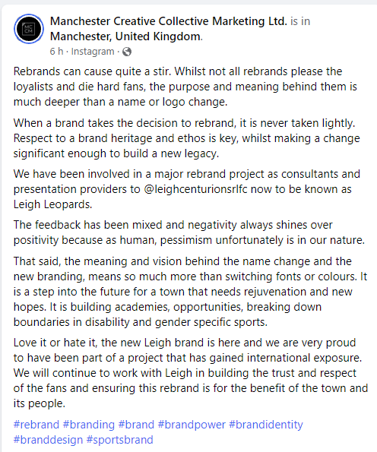Click the paragraph starting "When a brand takes"
377x452 pixels.
(187, 138)
